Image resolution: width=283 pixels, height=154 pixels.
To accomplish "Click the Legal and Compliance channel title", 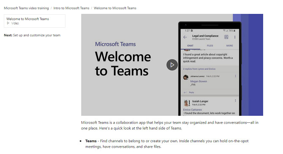I will [205, 36].
